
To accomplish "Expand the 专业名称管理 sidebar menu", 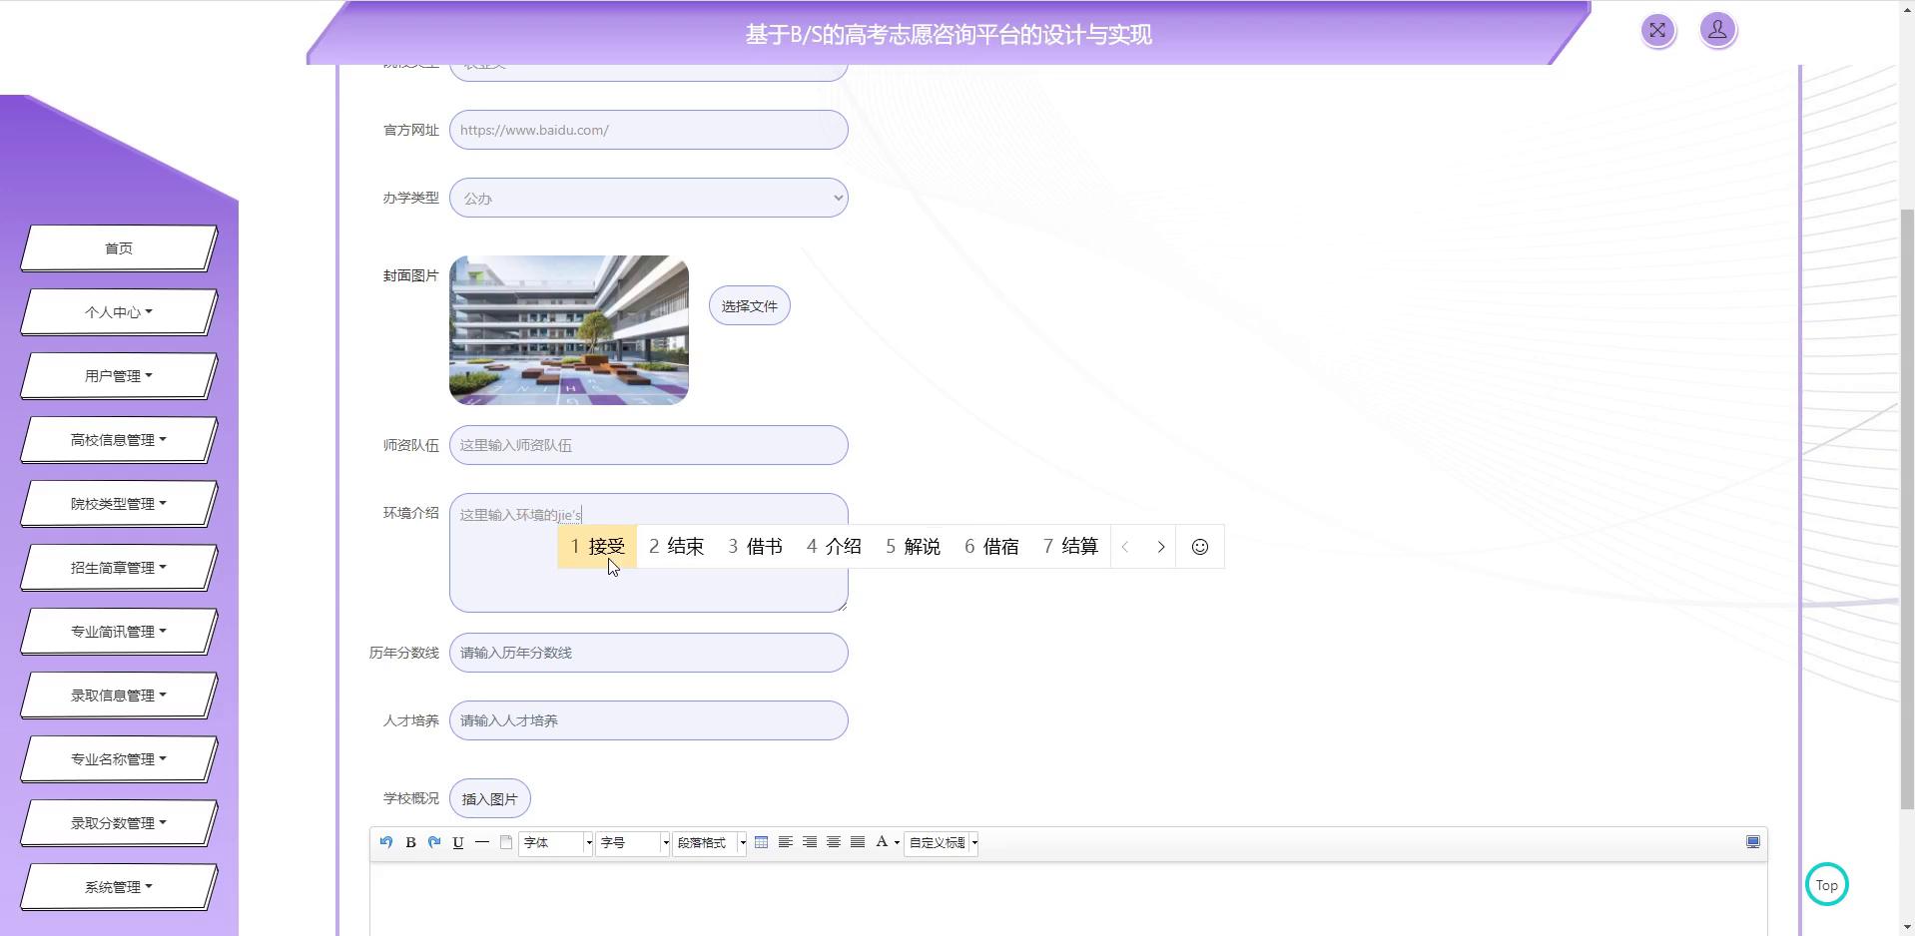I will 119,759.
